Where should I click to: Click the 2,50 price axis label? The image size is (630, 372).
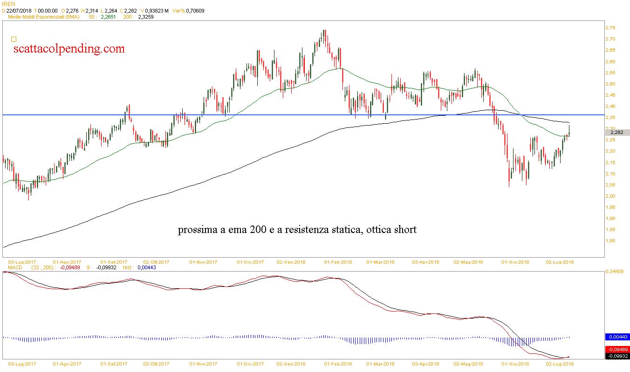pos(609,84)
